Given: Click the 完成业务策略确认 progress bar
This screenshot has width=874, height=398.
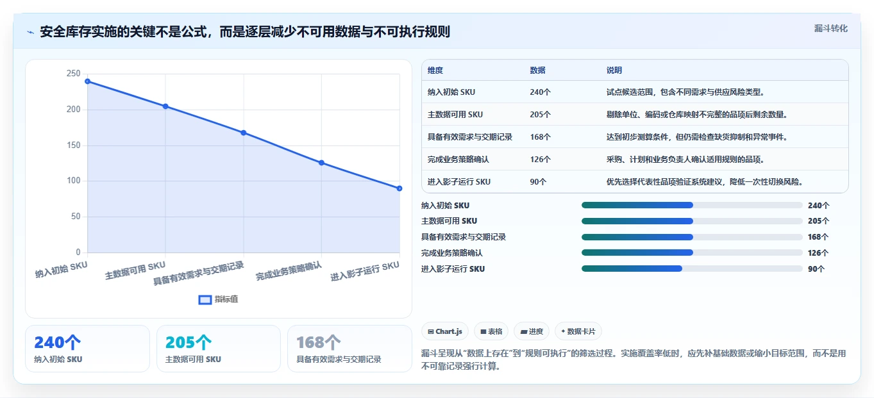Looking at the screenshot, I should (692, 253).
